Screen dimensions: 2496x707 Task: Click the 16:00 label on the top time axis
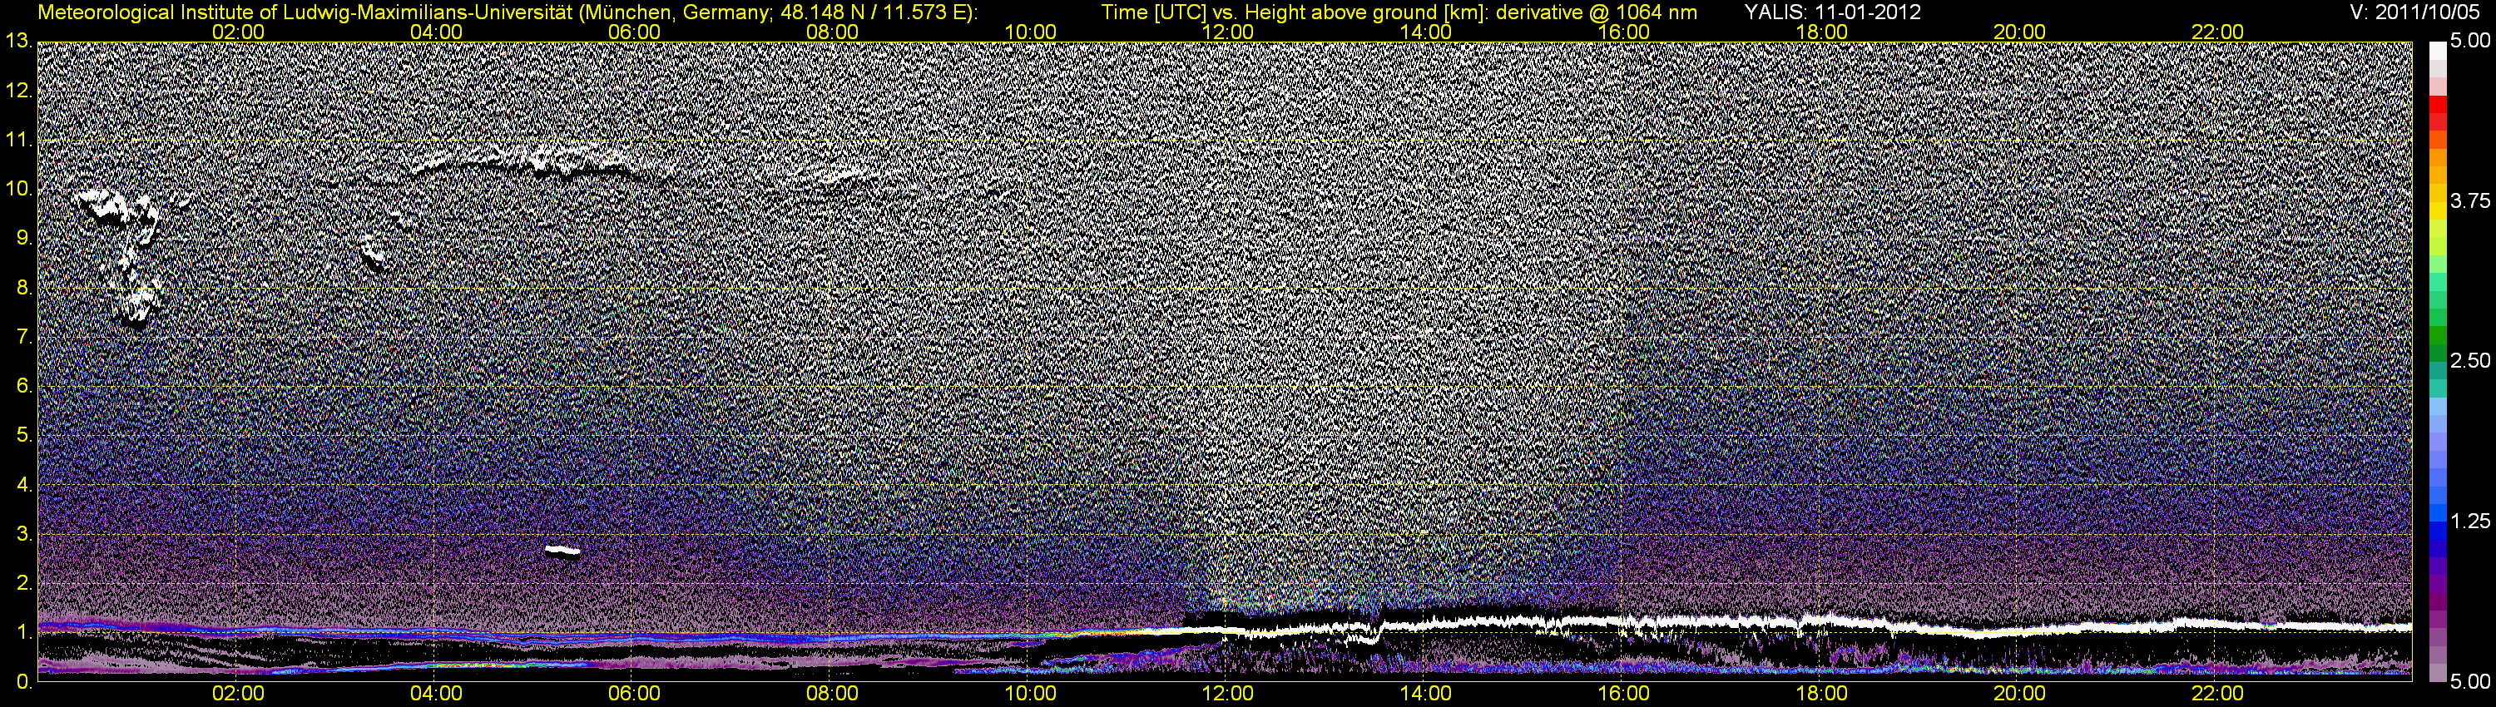tap(1624, 32)
